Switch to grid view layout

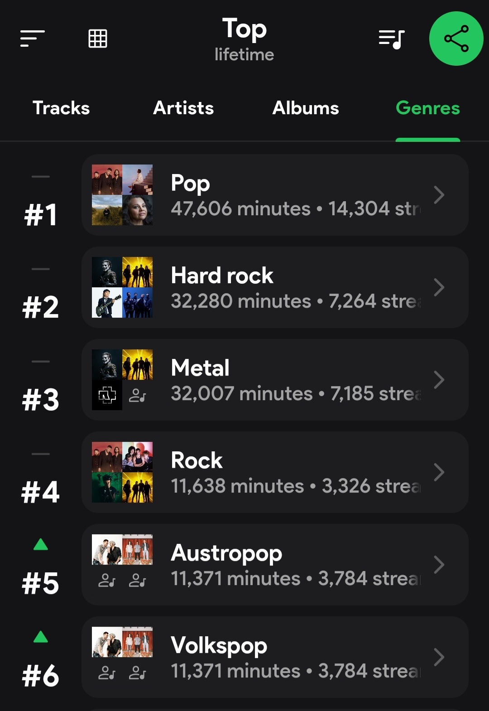coord(97,39)
